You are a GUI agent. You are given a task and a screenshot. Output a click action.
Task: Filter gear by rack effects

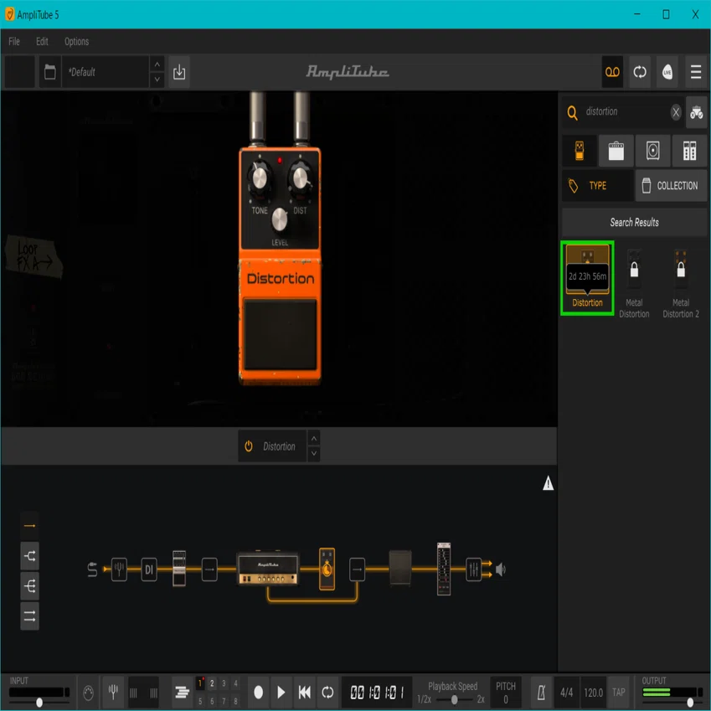click(x=689, y=151)
